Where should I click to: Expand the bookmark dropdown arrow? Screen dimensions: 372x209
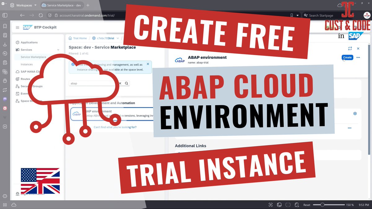298,15
